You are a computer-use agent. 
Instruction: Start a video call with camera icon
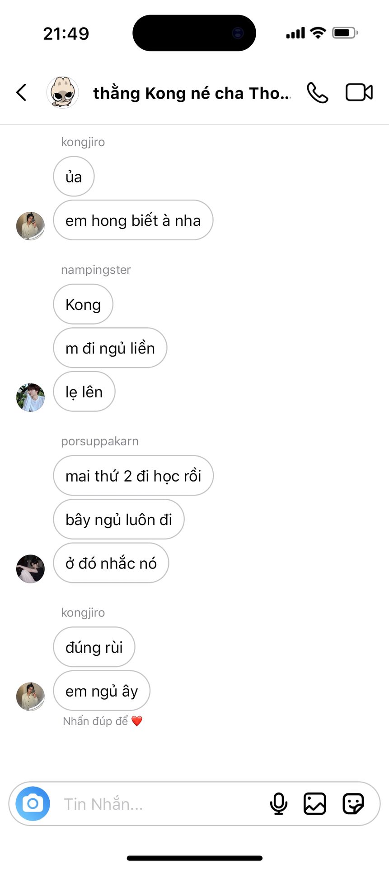(359, 92)
